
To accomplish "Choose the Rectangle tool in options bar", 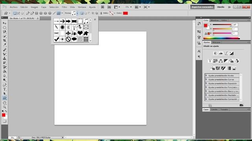I will click(37, 13).
